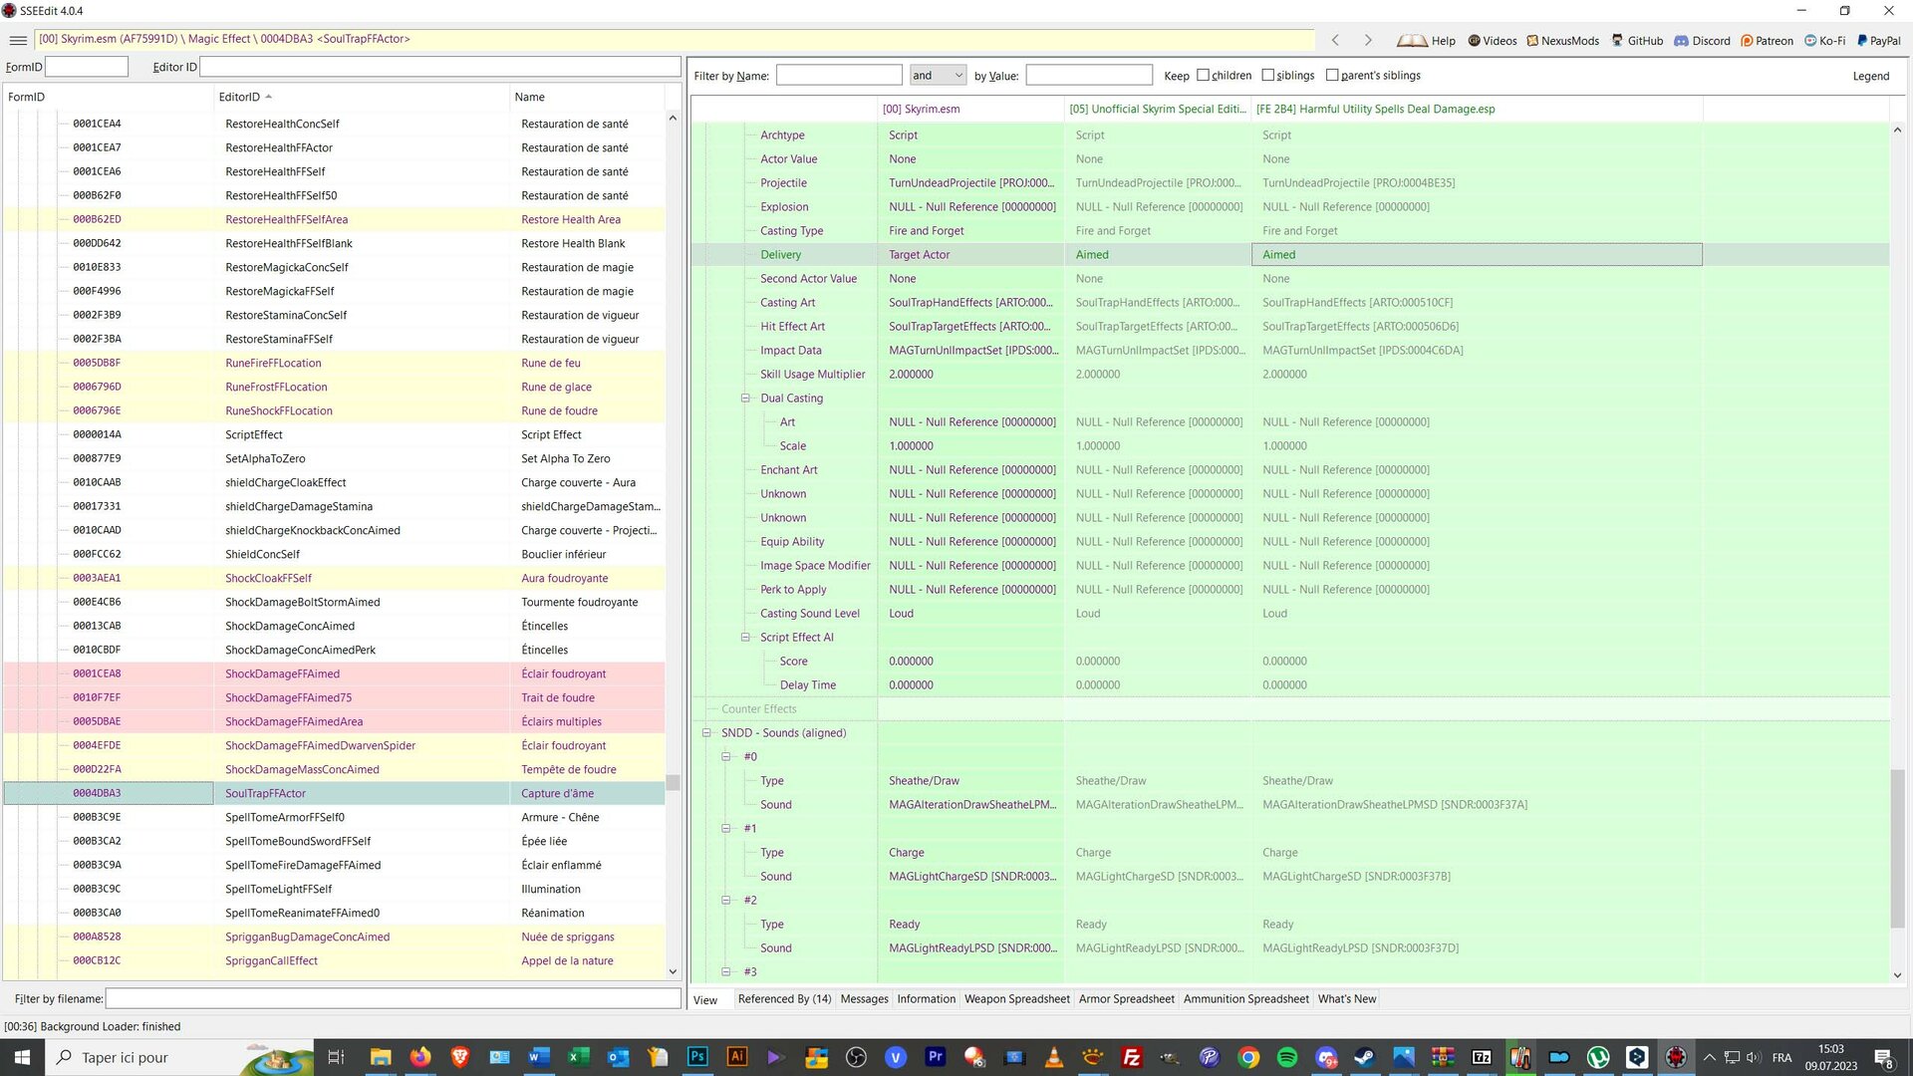Select the Casting Sound Level row
The width and height of the screenshot is (1913, 1076).
pos(1290,613)
